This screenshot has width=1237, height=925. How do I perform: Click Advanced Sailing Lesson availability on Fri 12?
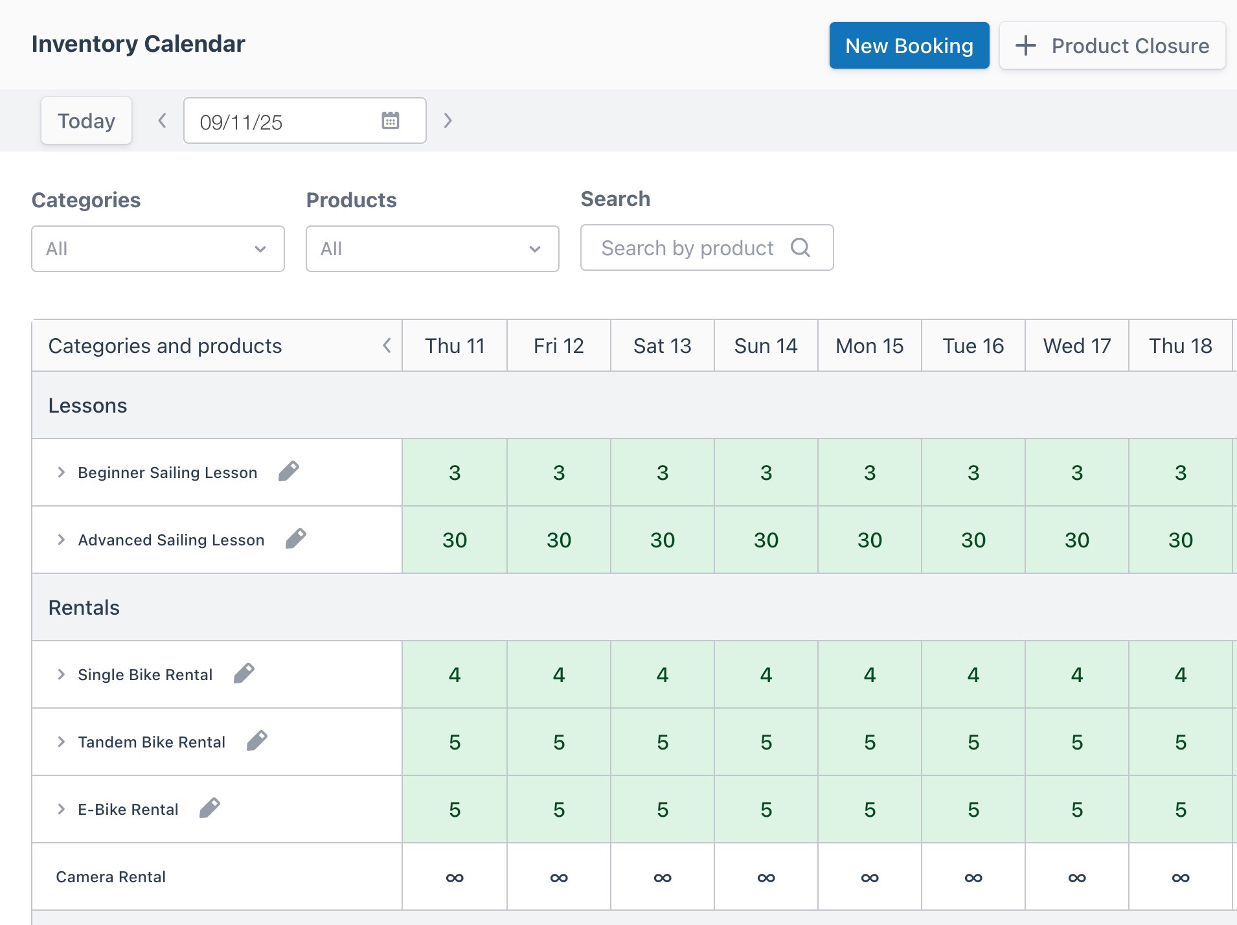(559, 540)
